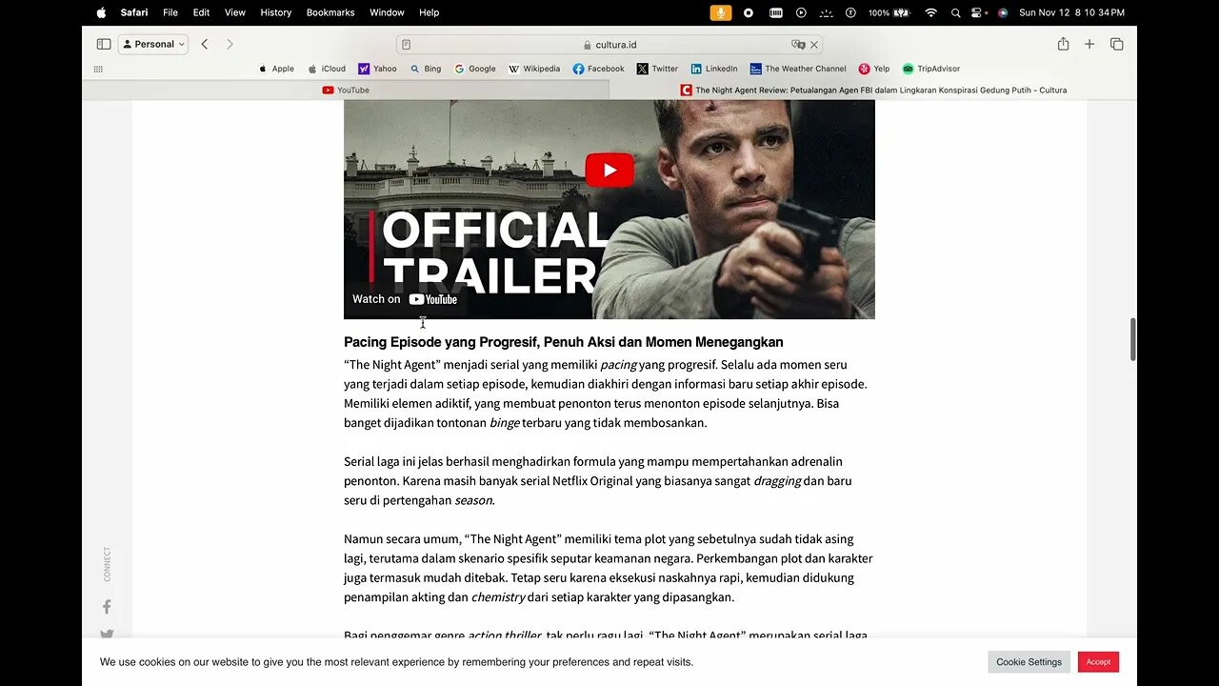This screenshot has height=686, width=1219.
Task: Open the View menu
Action: pyautogui.click(x=235, y=12)
